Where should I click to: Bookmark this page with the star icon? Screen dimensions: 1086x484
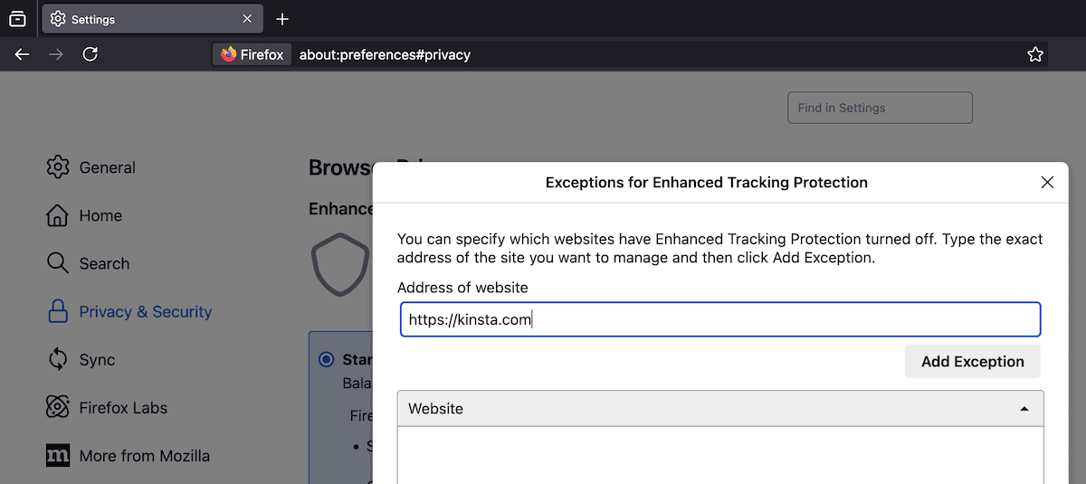tap(1035, 54)
